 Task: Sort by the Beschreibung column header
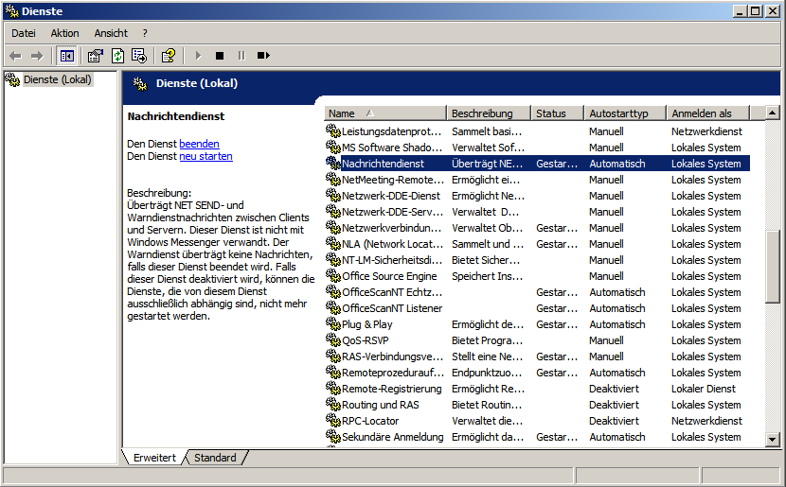tap(489, 113)
